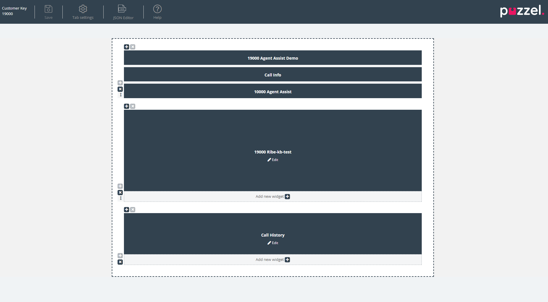Screen dimensions: 548x302
Task: Click plus icon directly above Ribe-kb-test widget
Action: pyautogui.click(x=127, y=106)
